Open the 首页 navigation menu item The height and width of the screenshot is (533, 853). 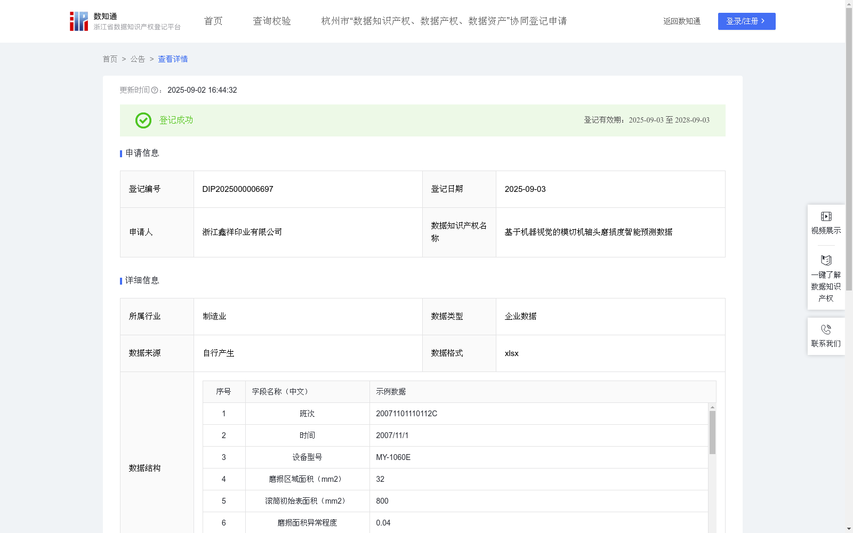pyautogui.click(x=213, y=21)
